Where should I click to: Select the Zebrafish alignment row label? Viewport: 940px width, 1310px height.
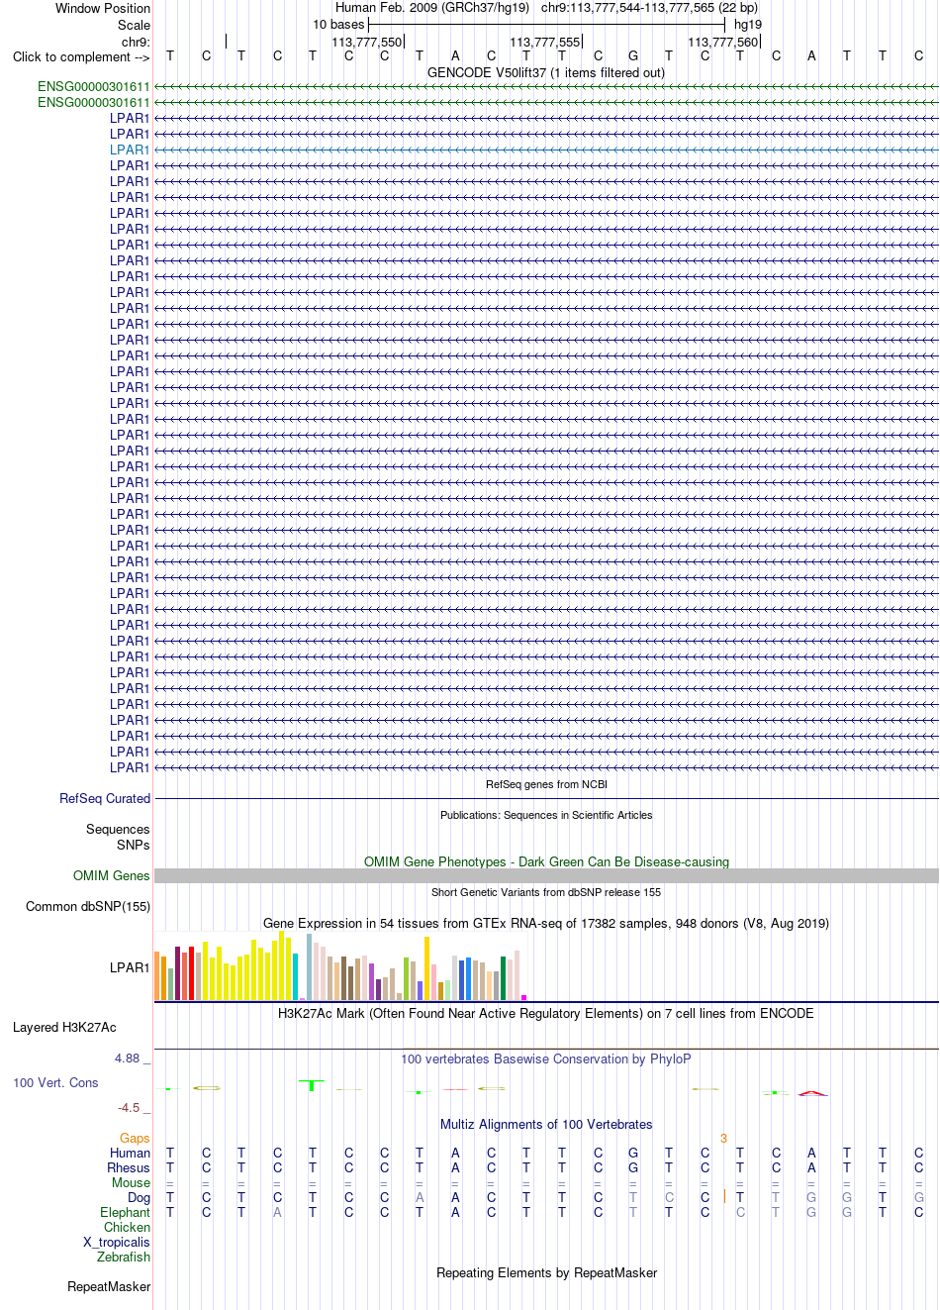[124, 1257]
